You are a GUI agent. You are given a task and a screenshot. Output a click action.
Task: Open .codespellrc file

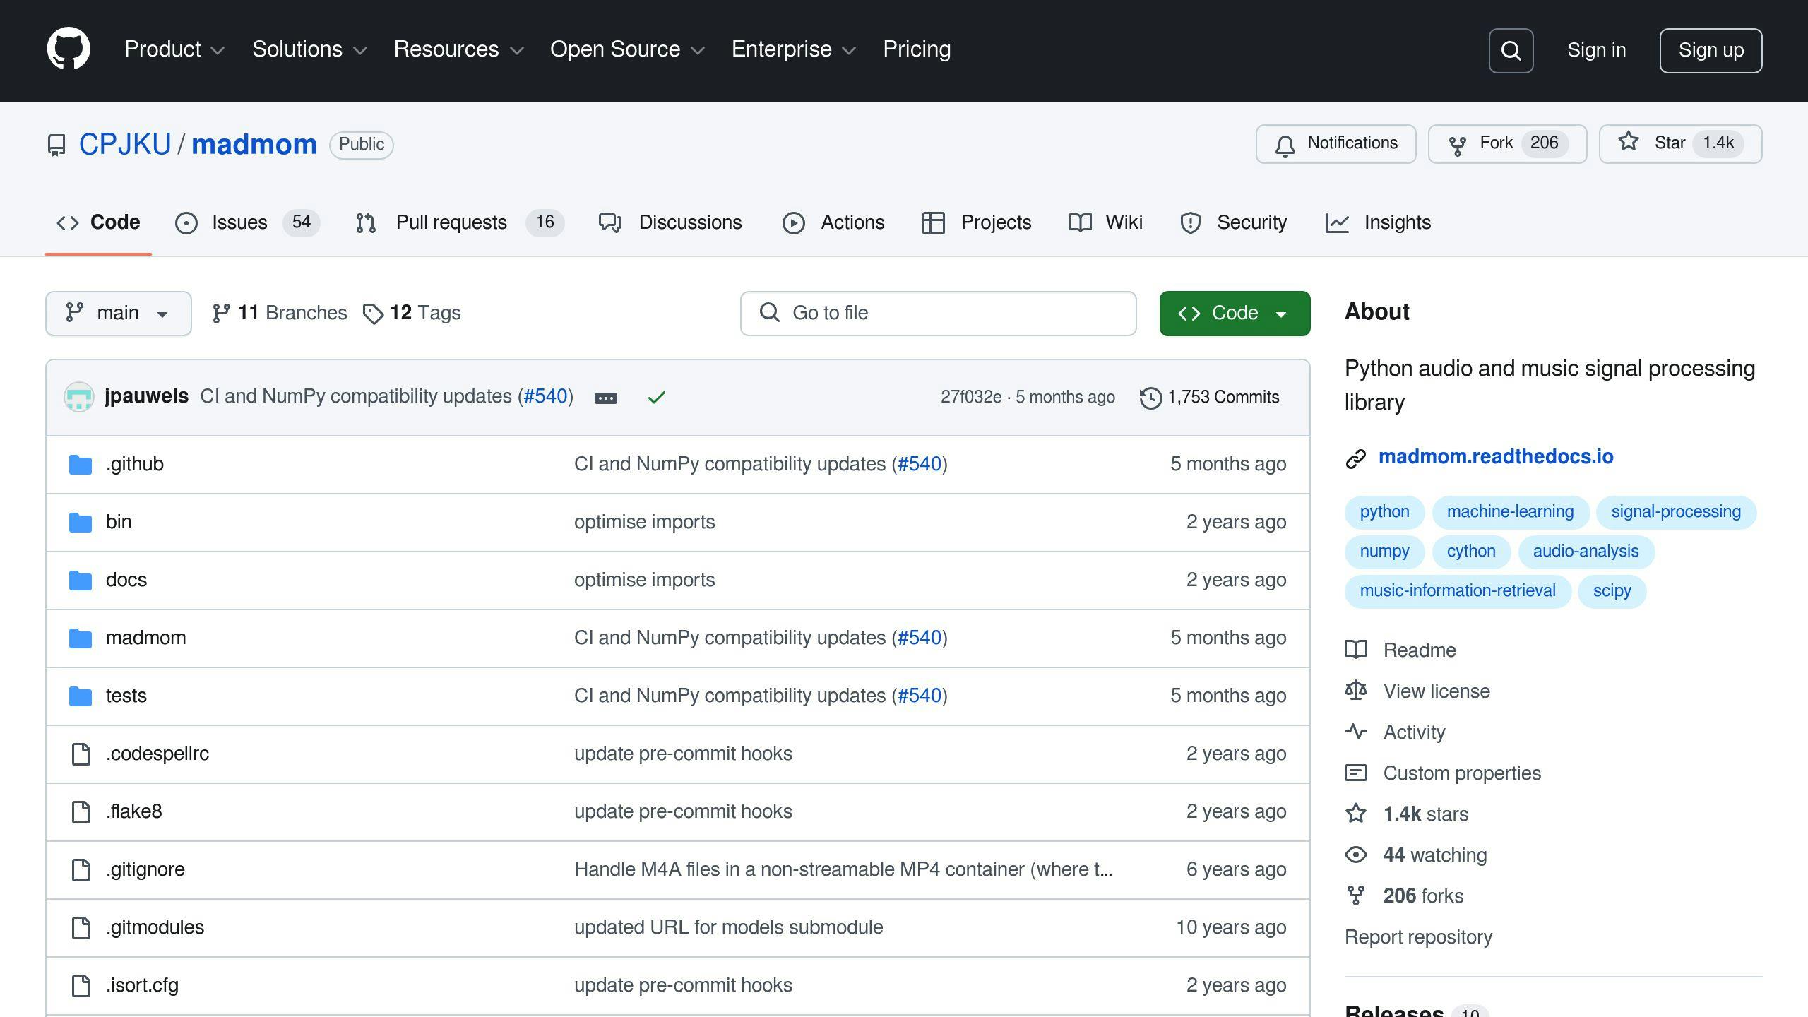[x=157, y=754]
